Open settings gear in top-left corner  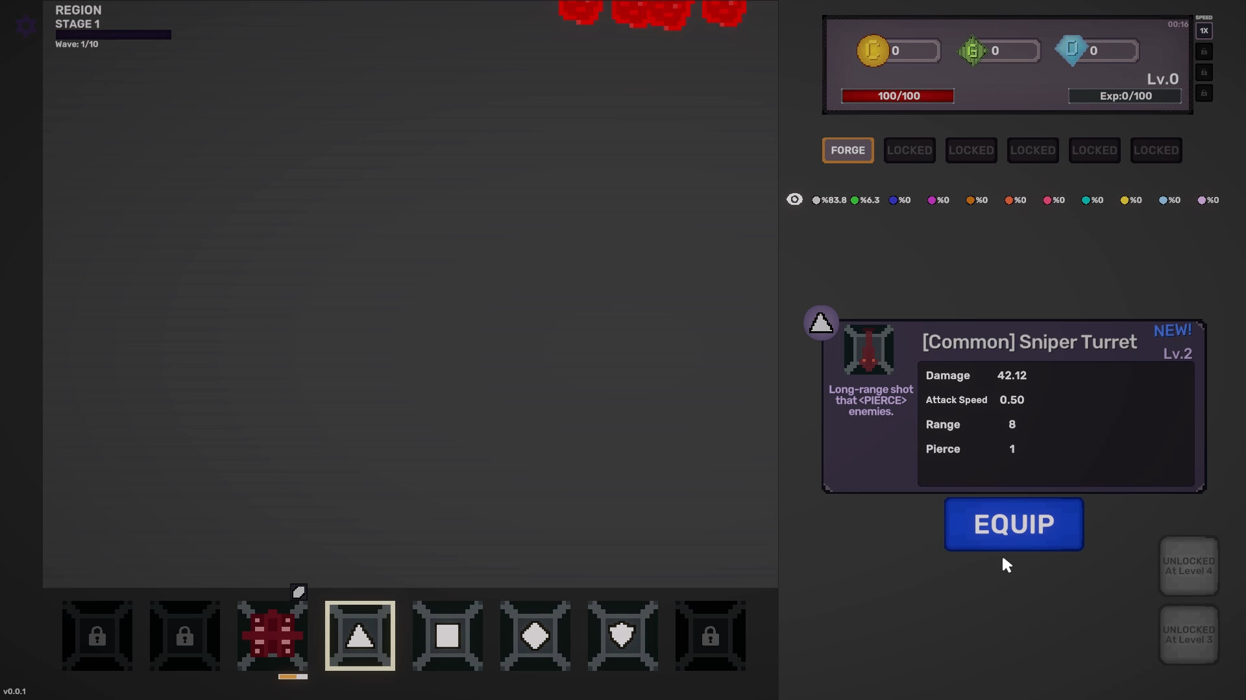tap(26, 26)
